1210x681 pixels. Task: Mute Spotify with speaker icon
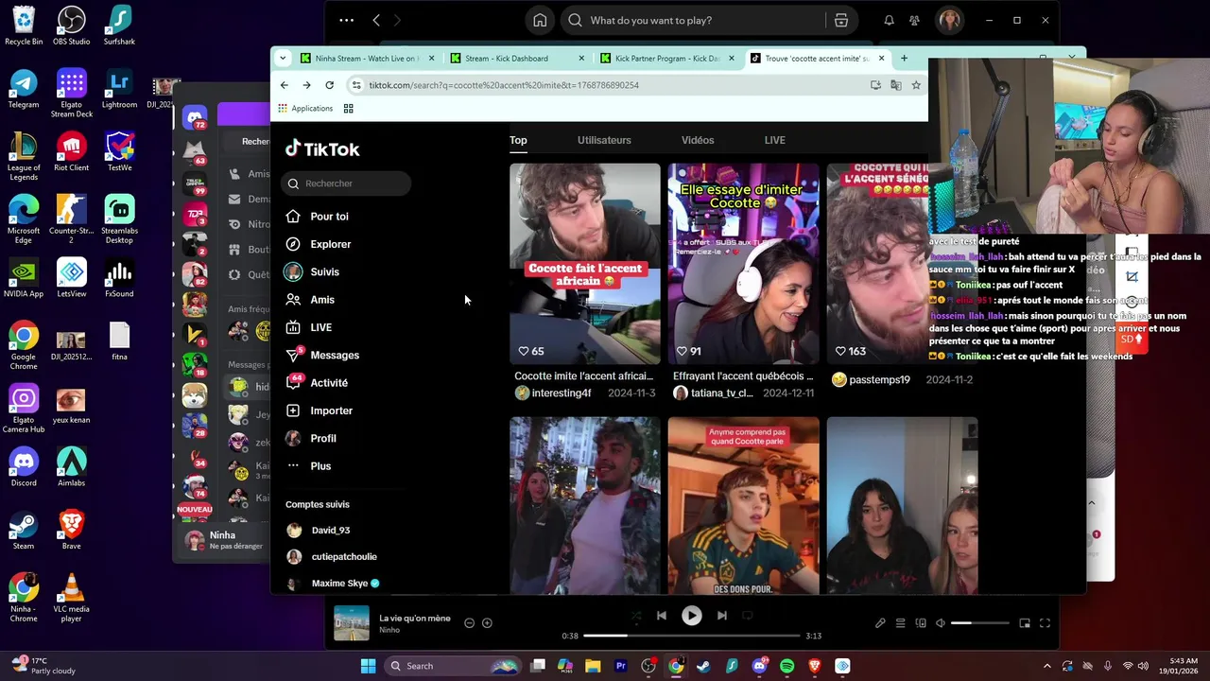(x=940, y=623)
